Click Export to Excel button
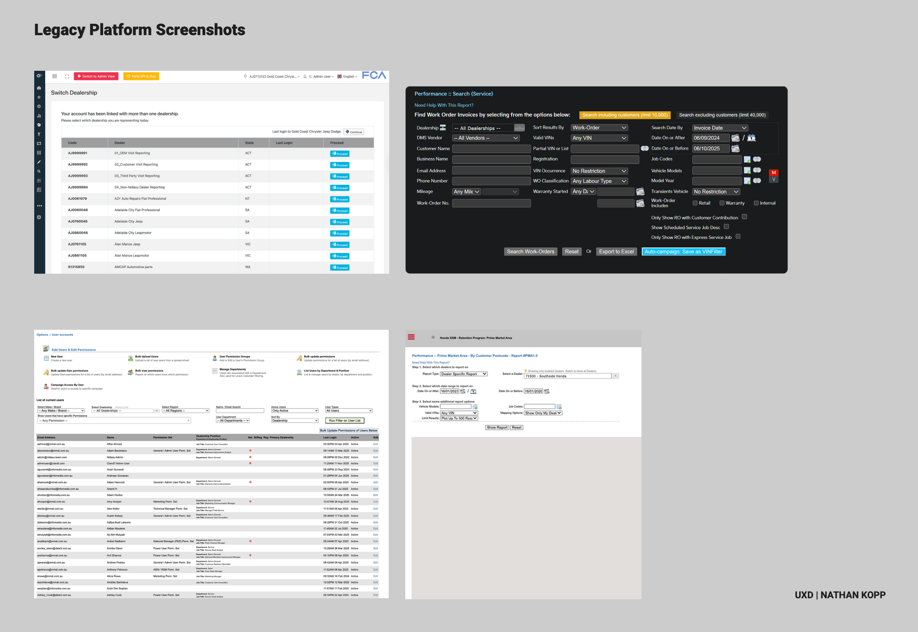The width and height of the screenshot is (918, 632). click(616, 252)
